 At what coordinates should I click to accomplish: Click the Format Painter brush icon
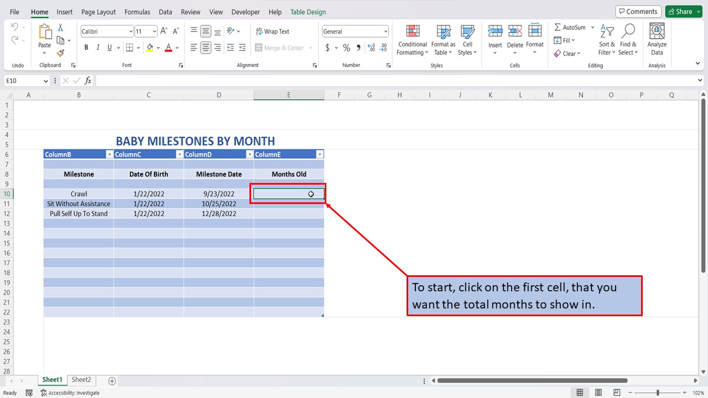click(60, 53)
